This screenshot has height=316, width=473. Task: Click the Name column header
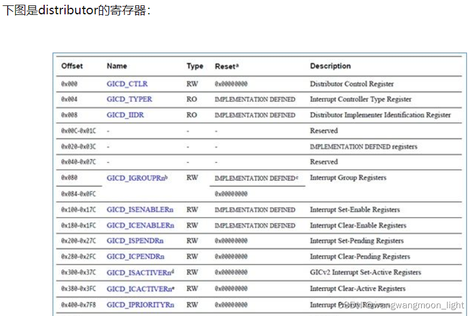coord(117,66)
